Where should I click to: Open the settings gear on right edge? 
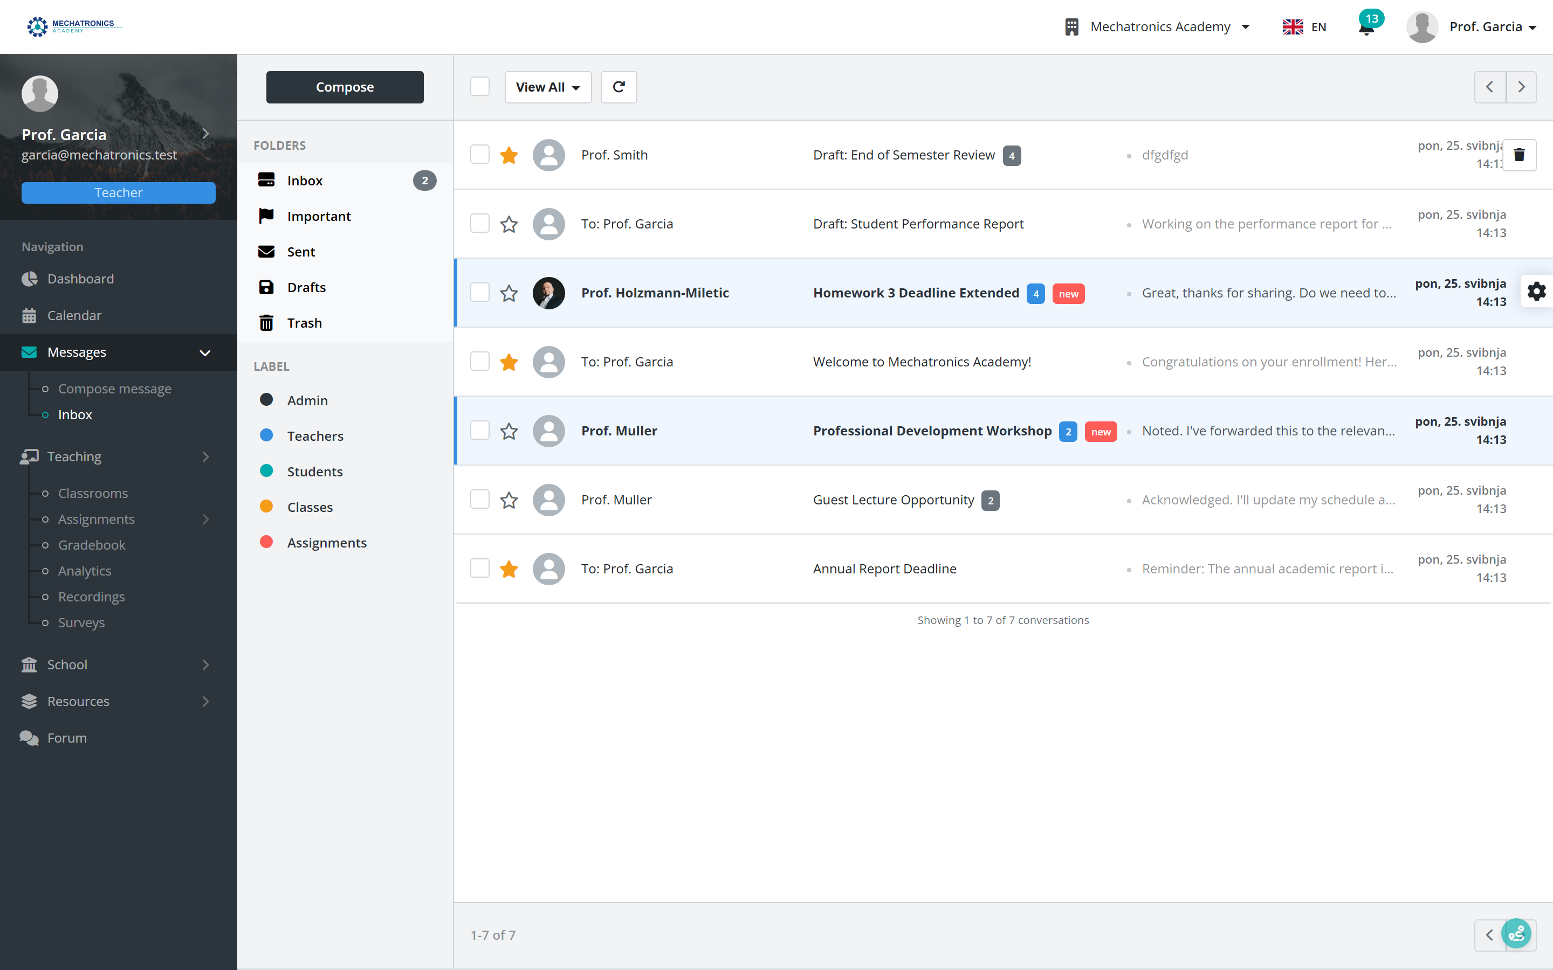point(1536,292)
